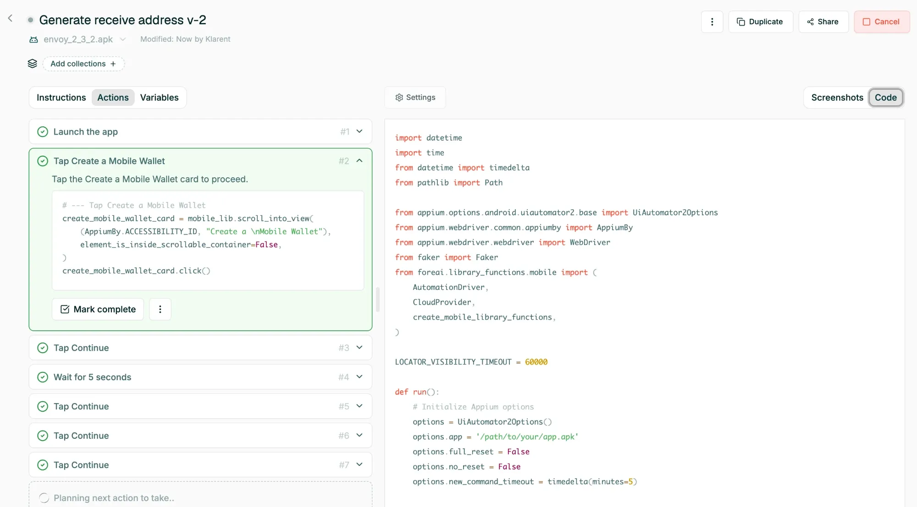Image resolution: width=917 pixels, height=507 pixels.
Task: Click the Planning next action to take text
Action: [x=114, y=498]
